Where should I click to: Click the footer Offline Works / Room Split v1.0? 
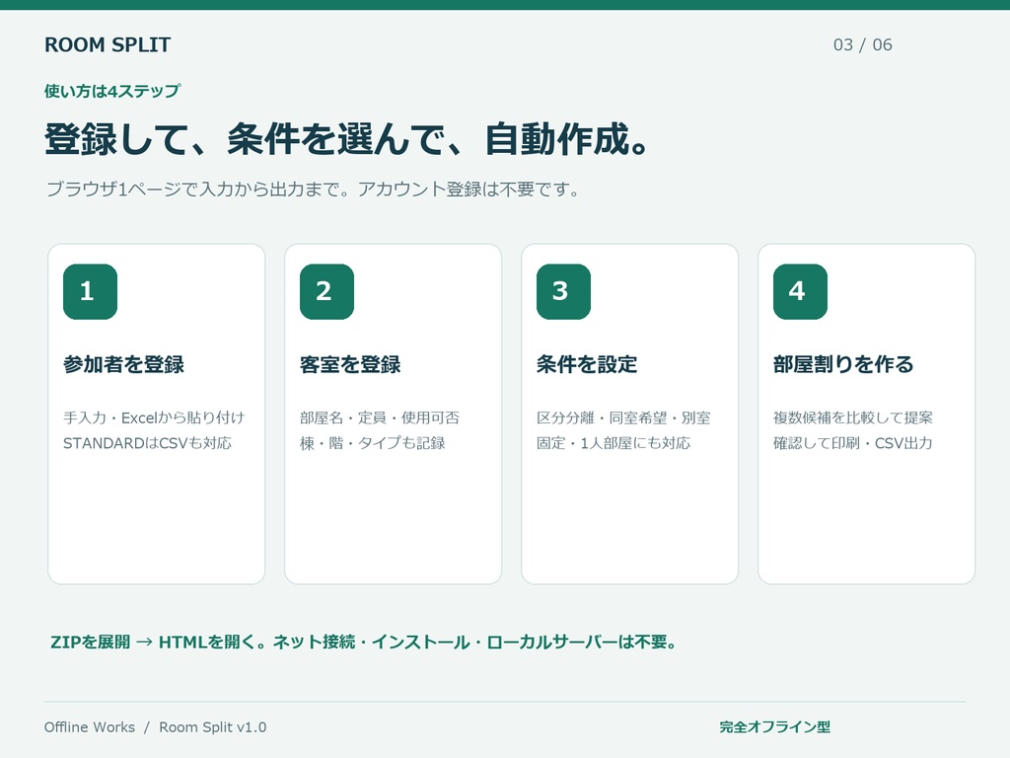click(x=155, y=727)
